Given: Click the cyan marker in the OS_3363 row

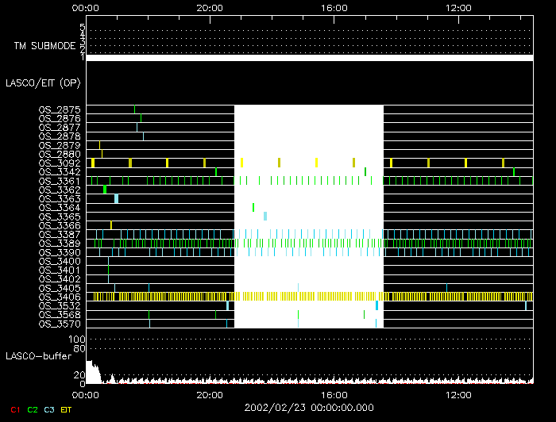Looking at the screenshot, I should click(x=116, y=198).
